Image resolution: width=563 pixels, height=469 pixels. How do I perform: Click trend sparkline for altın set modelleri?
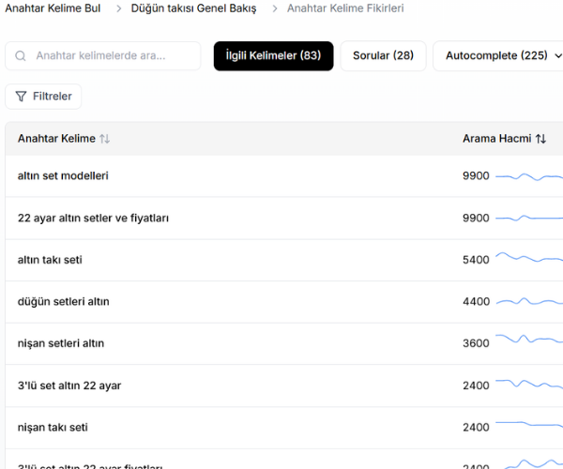(528, 176)
